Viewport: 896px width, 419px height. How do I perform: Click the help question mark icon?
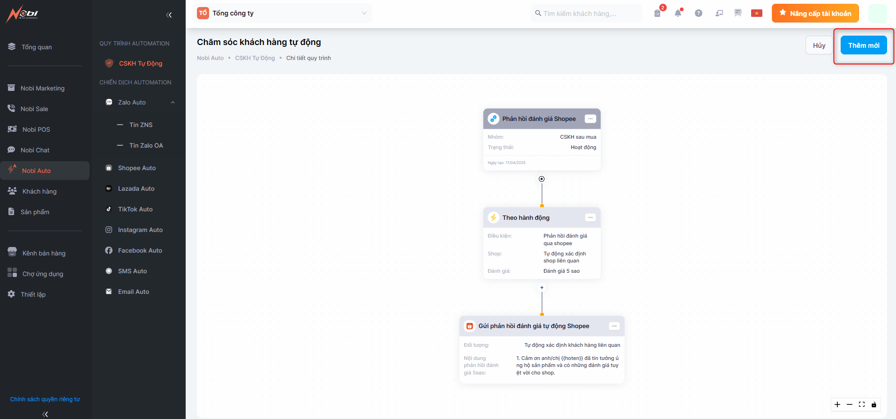699,13
